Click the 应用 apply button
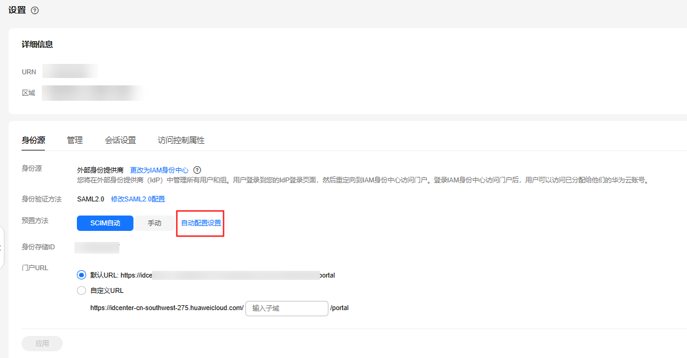This screenshot has width=687, height=358. pos(42,343)
